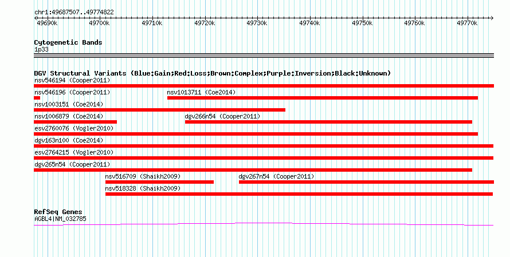Image resolution: width=510 pixels, height=257 pixels.
Task: Select the magenta AGBL4 gene track line
Action: (x=264, y=224)
